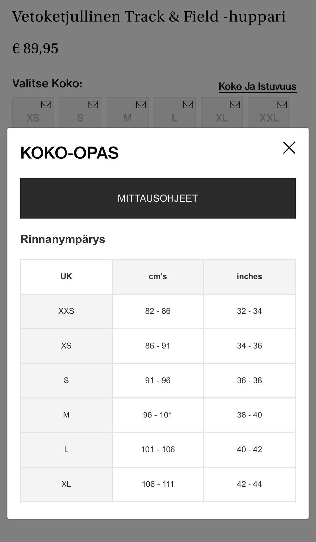Image resolution: width=316 pixels, height=542 pixels.
Task: Click the 96 - 101 cm cell
Action: (158, 415)
